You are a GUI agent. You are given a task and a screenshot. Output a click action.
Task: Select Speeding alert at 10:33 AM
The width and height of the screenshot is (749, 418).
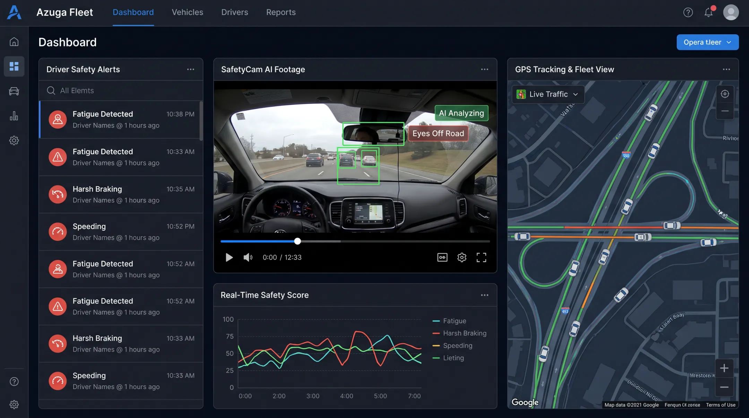pos(121,381)
